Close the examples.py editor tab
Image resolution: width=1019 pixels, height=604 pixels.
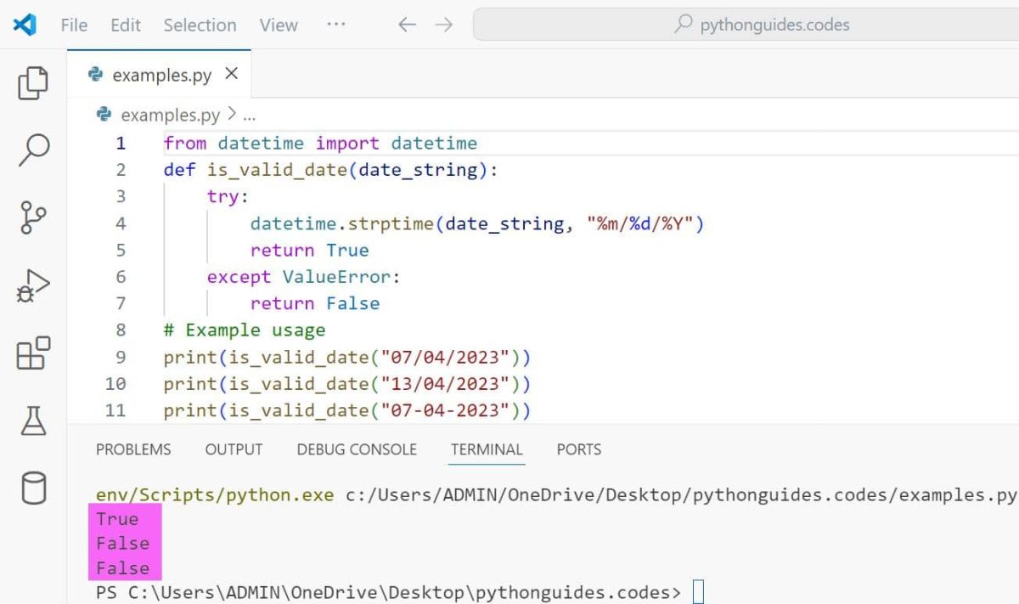[x=231, y=74]
